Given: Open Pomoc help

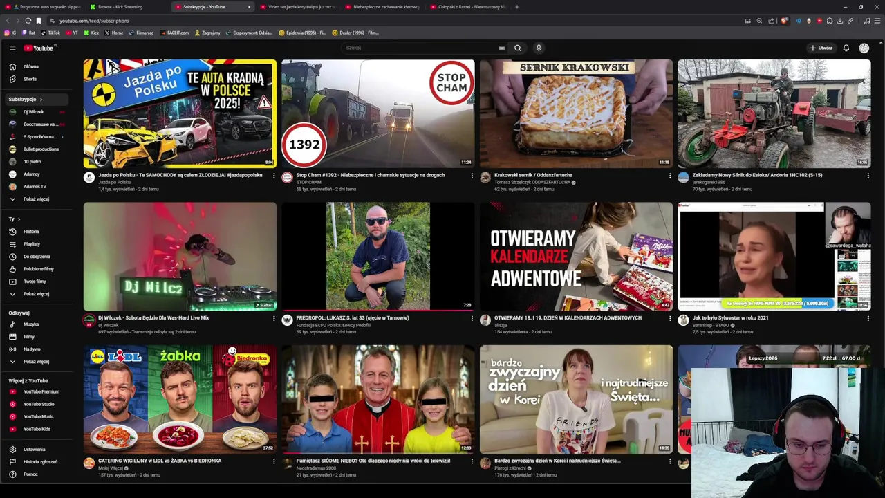Looking at the screenshot, I should 36,474.
